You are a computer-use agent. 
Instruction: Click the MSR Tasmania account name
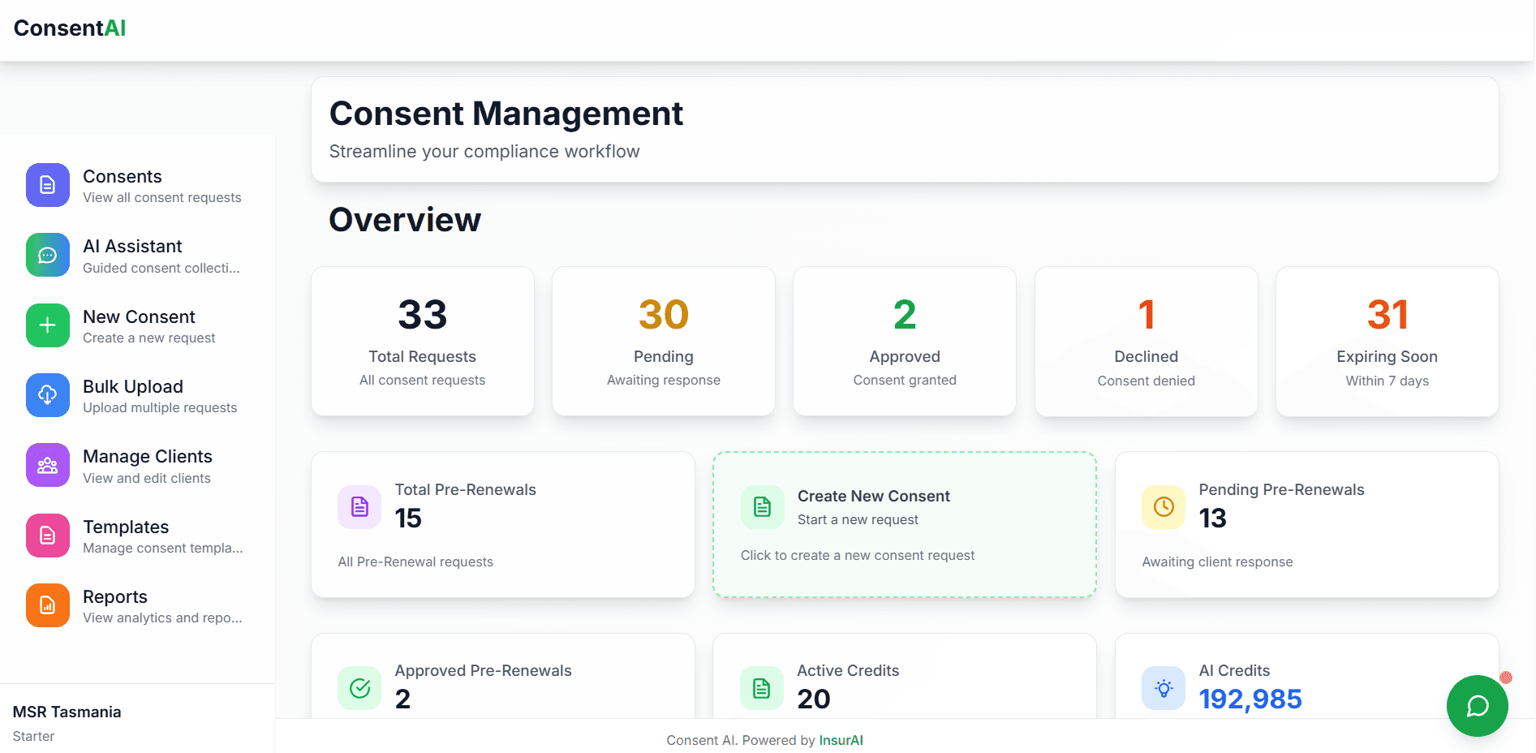pos(67,712)
